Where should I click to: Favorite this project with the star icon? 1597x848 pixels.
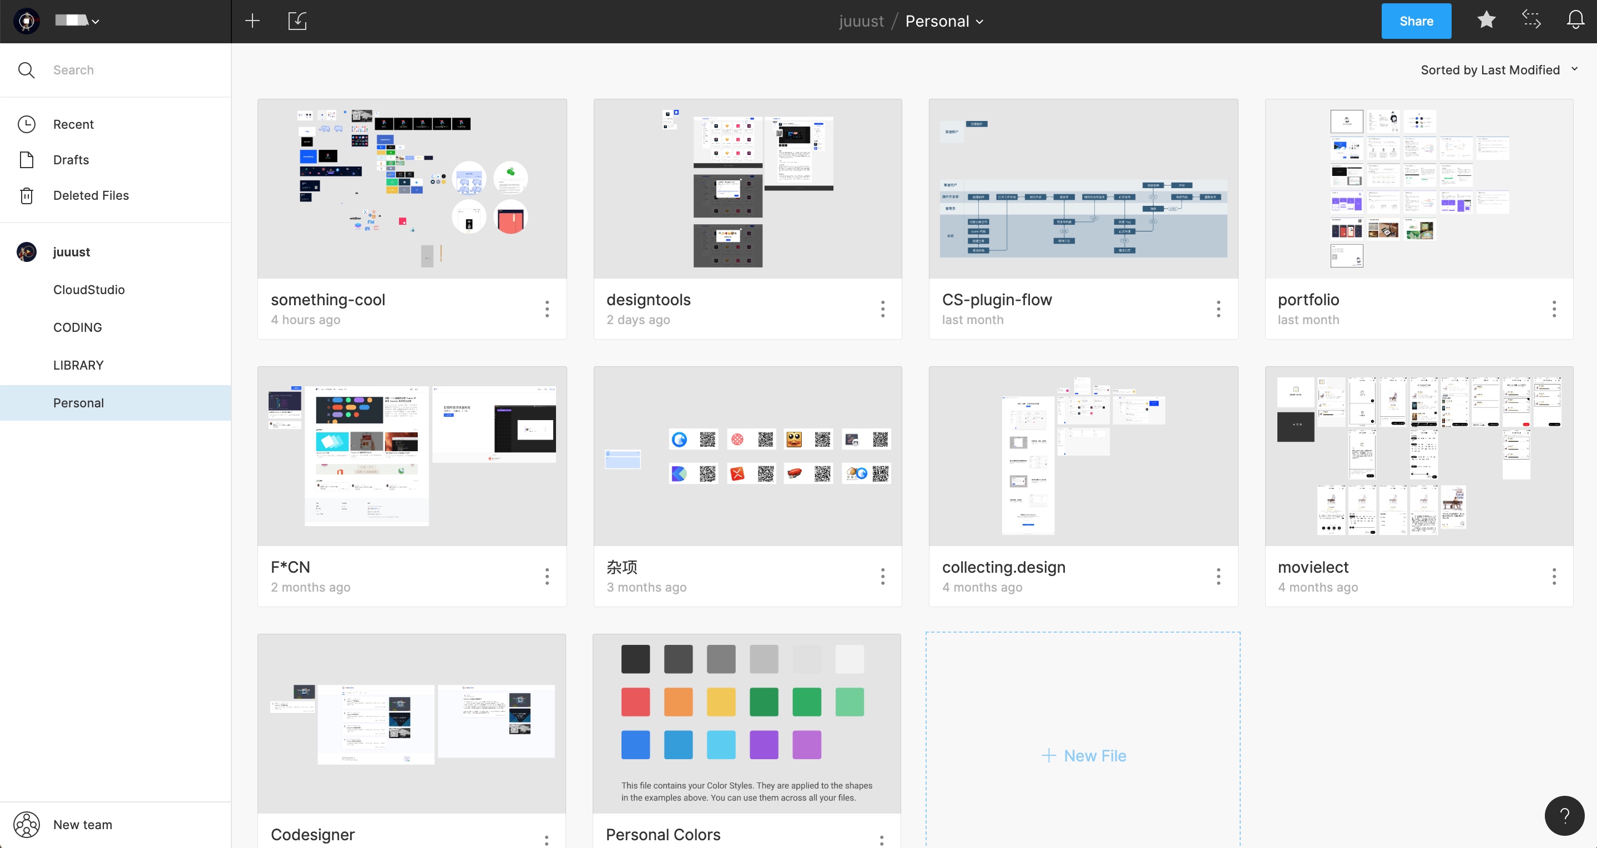click(x=1487, y=20)
